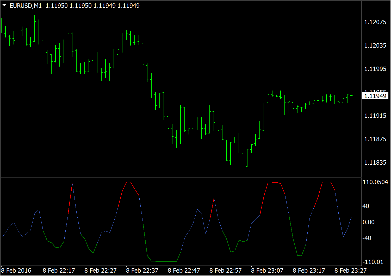The width and height of the screenshot is (391, 276).
Task: Click the 1.11949 current price label
Action: pyautogui.click(x=375, y=96)
